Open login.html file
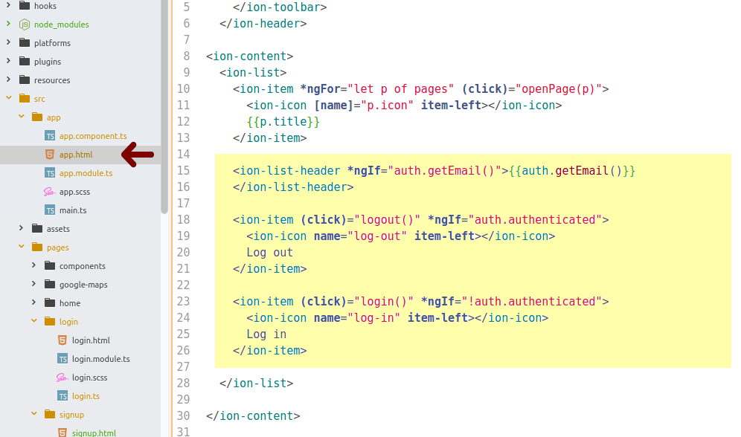The image size is (741, 437). point(91,340)
